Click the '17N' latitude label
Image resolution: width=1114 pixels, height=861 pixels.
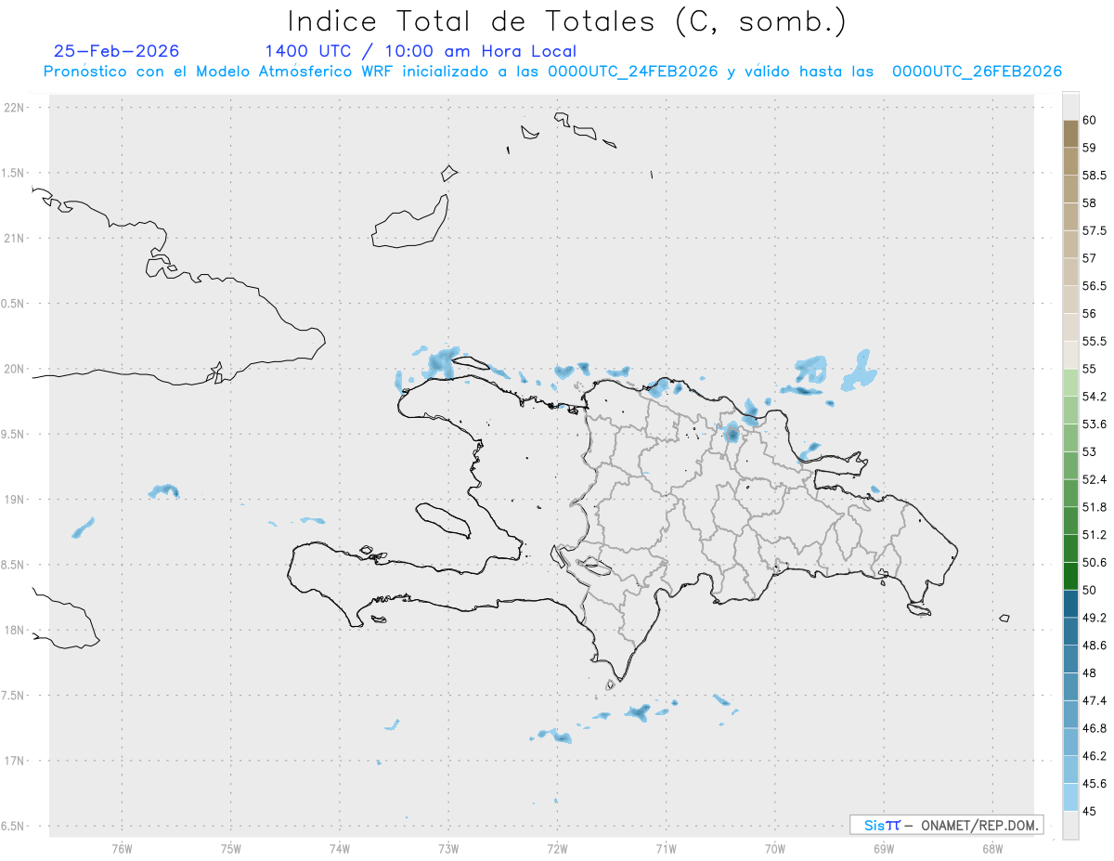point(14,761)
